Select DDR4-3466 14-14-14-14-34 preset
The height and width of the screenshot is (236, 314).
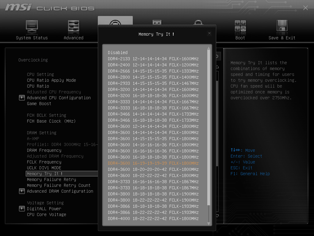(x=153, y=114)
